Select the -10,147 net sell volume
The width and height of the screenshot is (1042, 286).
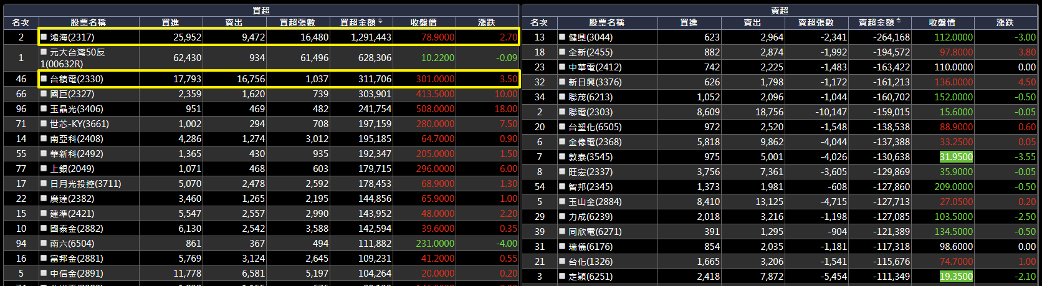point(831,112)
